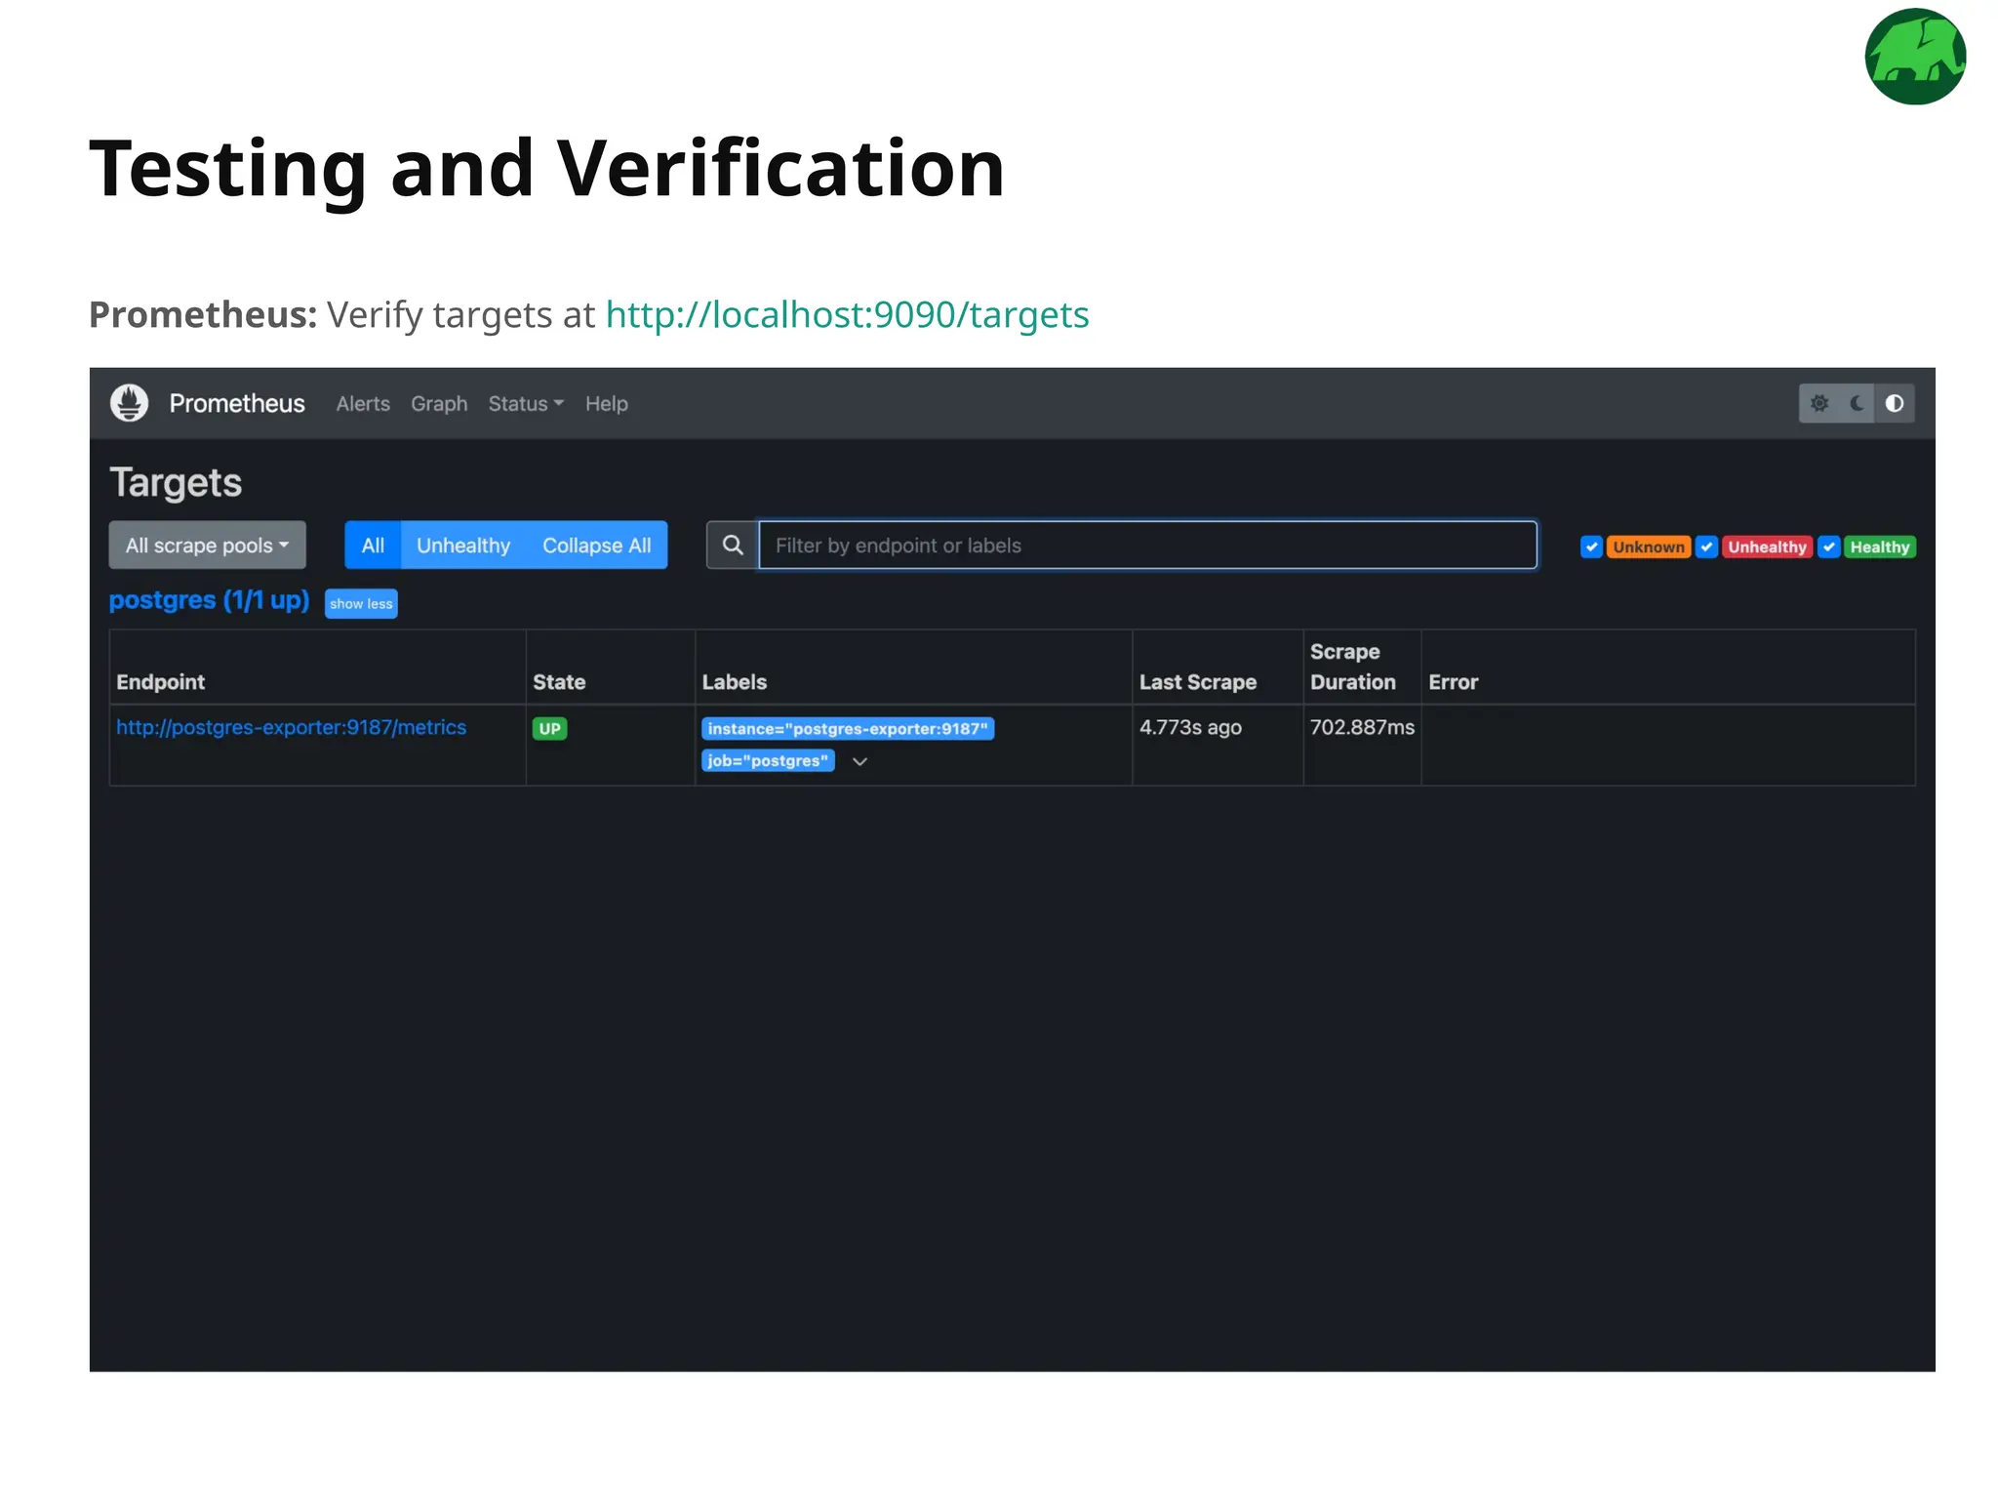Screen dimensions: 1998x1499
Task: Open the Status menu dropdown
Action: coord(525,404)
